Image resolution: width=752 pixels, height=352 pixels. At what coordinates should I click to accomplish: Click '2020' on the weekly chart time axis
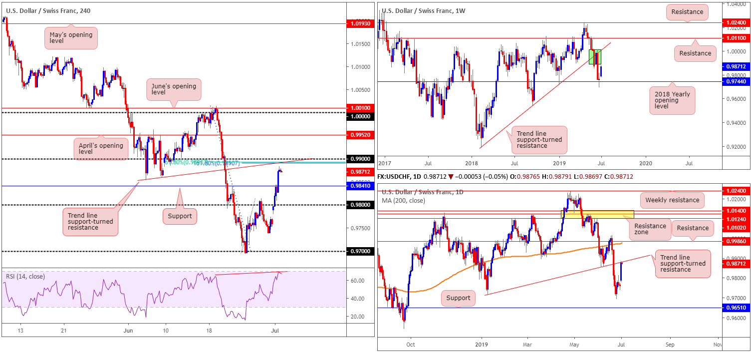click(x=645, y=163)
